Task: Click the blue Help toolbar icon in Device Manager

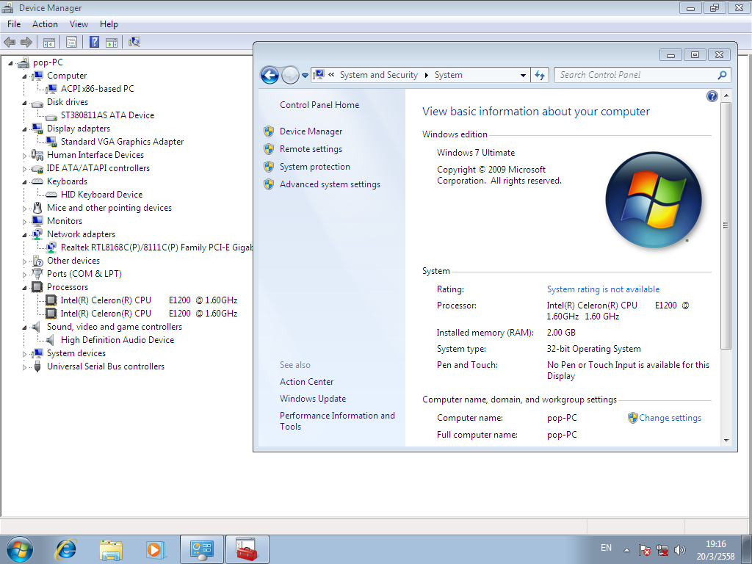Action: (x=95, y=42)
